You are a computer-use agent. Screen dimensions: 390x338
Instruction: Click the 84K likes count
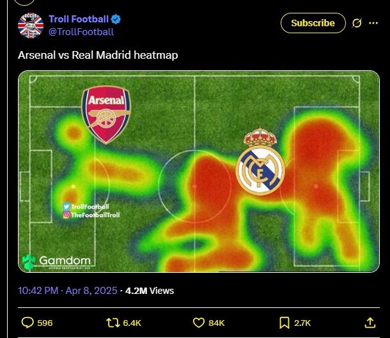[216, 323]
